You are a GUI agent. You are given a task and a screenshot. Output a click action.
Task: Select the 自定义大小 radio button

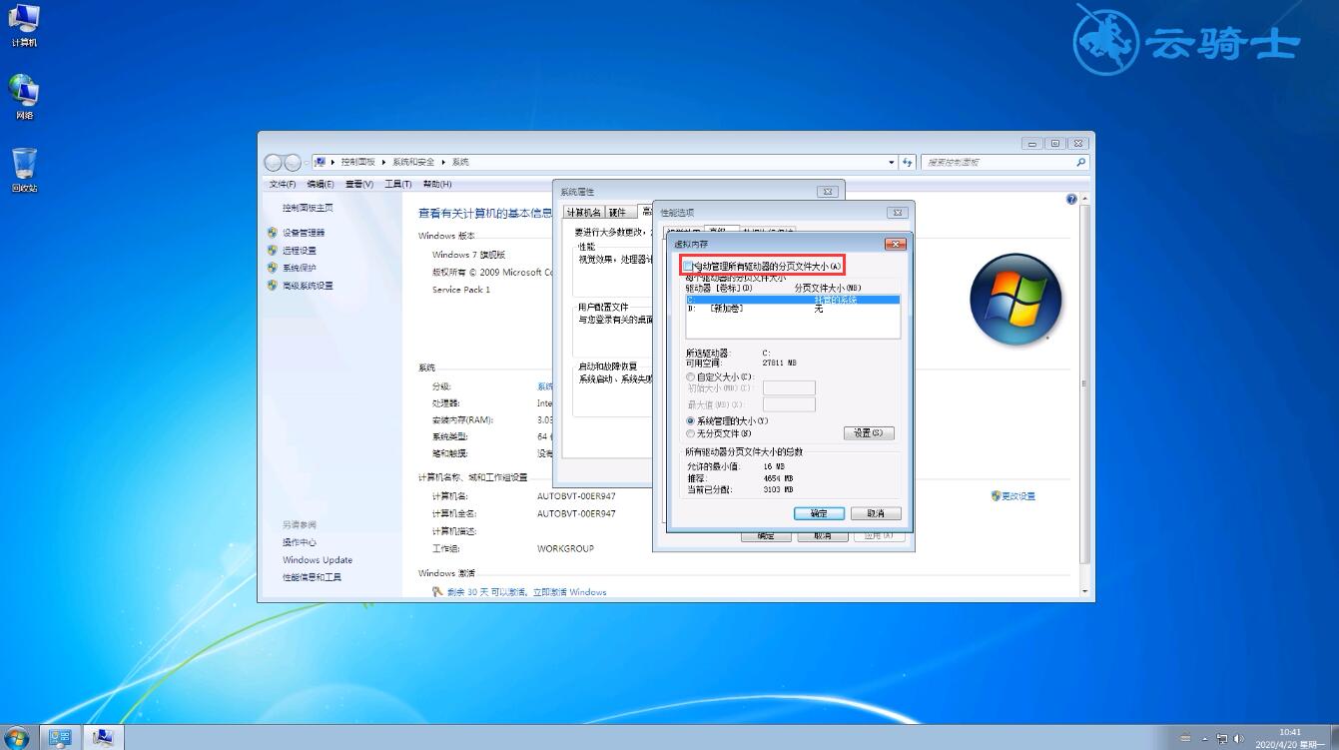point(691,376)
